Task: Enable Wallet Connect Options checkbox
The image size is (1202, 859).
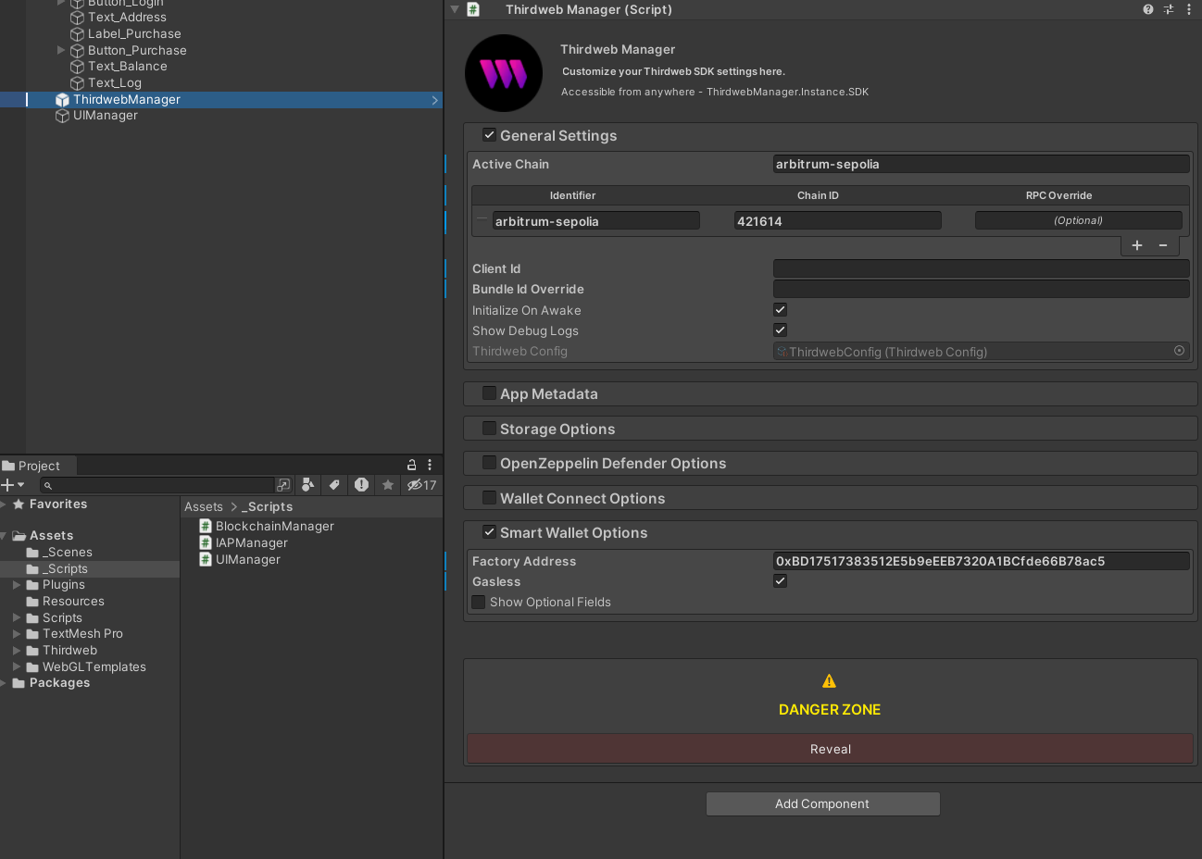Action: coord(489,498)
